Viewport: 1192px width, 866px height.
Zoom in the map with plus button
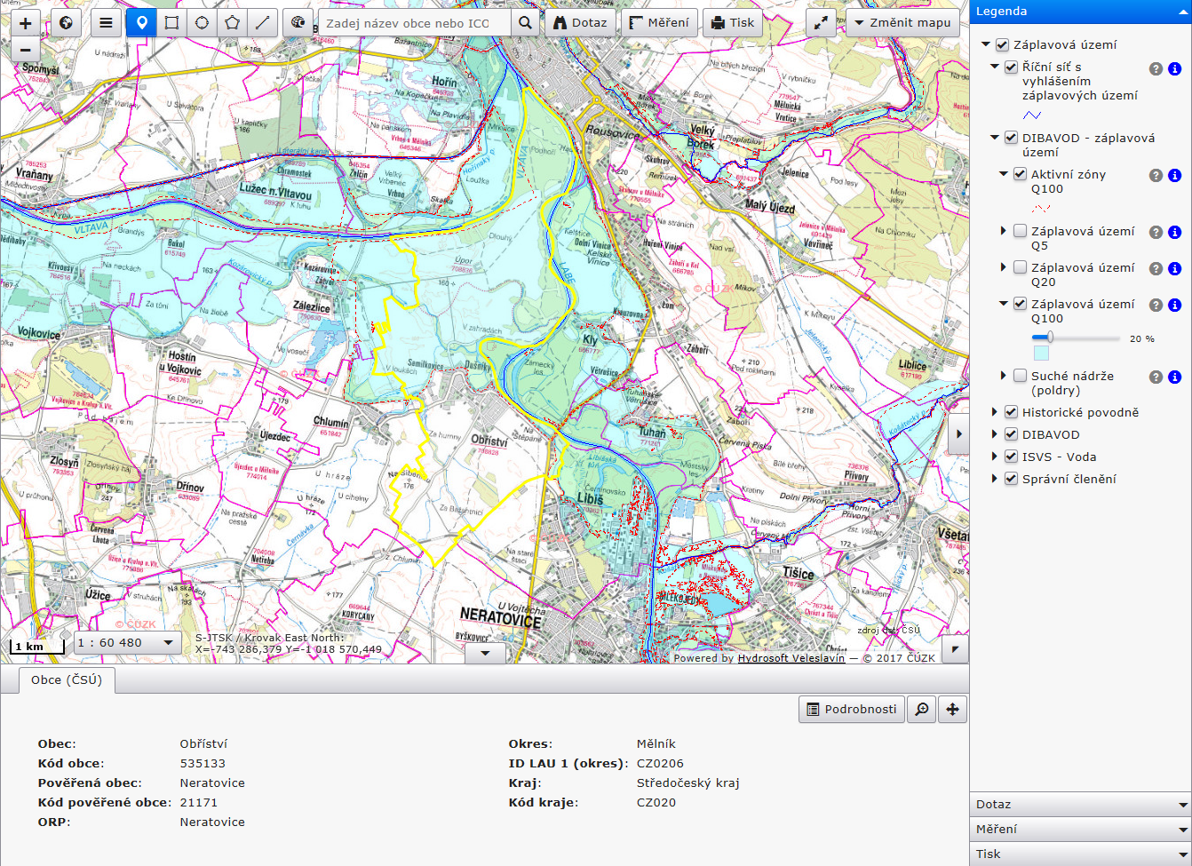pos(25,23)
